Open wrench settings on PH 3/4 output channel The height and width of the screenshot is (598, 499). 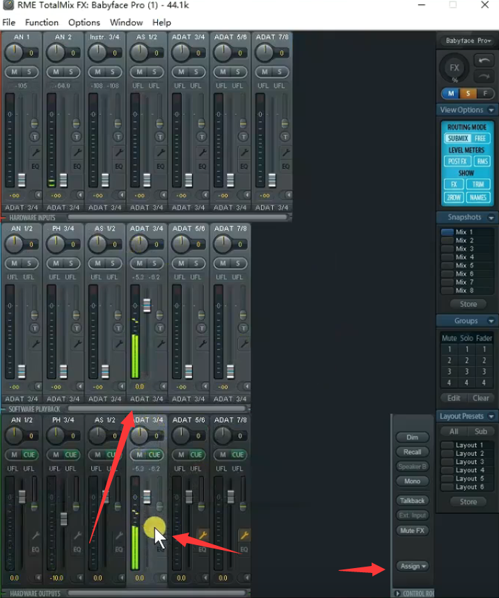[x=77, y=535]
